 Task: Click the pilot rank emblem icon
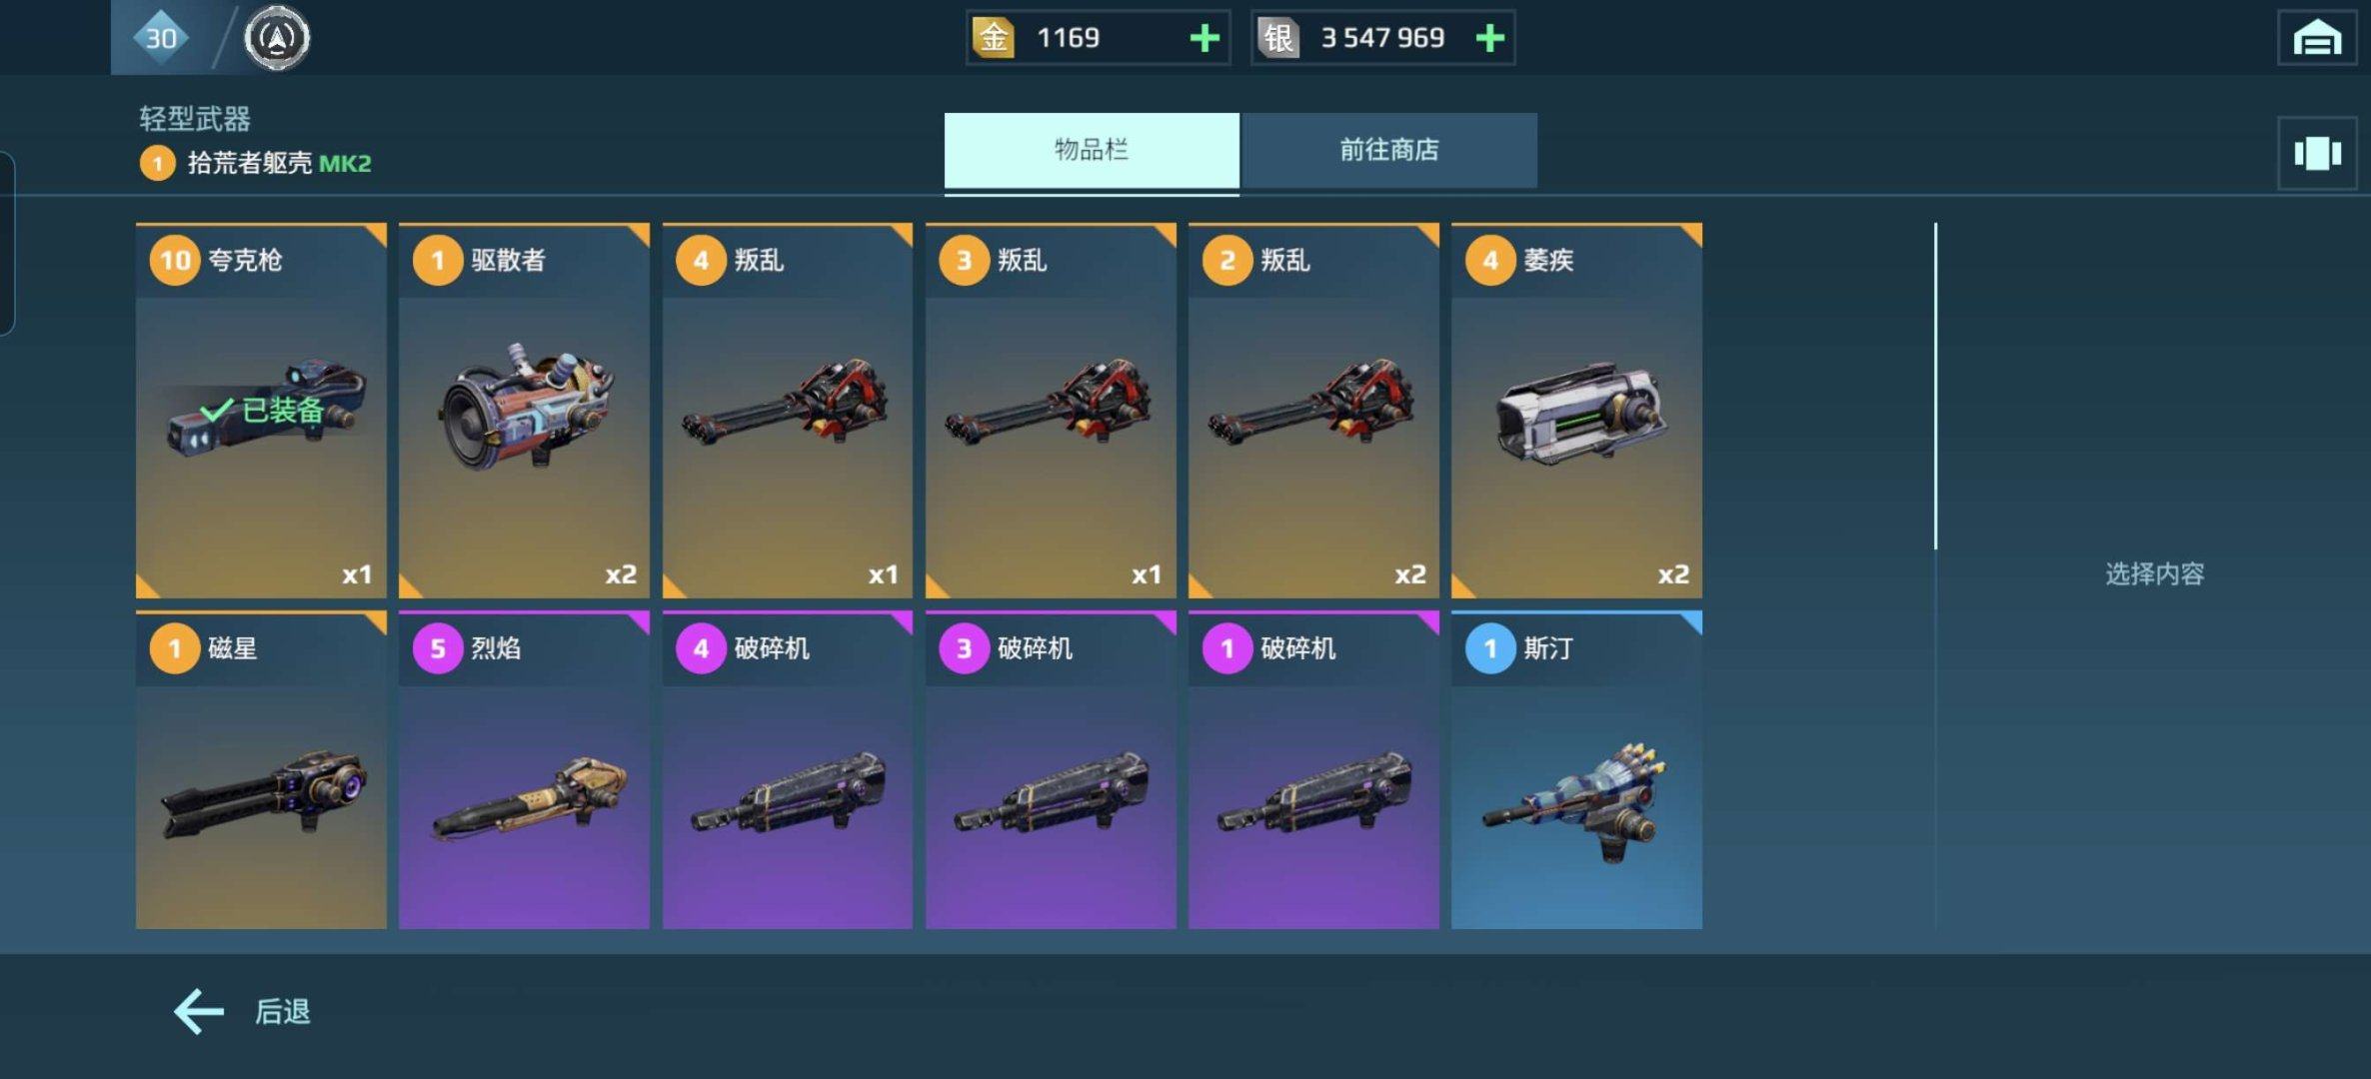click(277, 38)
